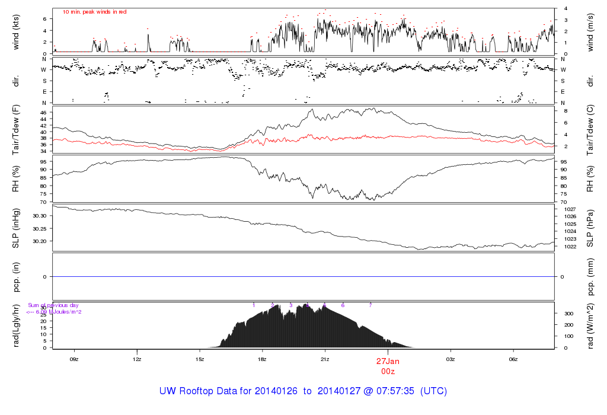Click the left 'RH (%)' axis label
Image resolution: width=607 pixels, height=415 pixels.
[16, 179]
